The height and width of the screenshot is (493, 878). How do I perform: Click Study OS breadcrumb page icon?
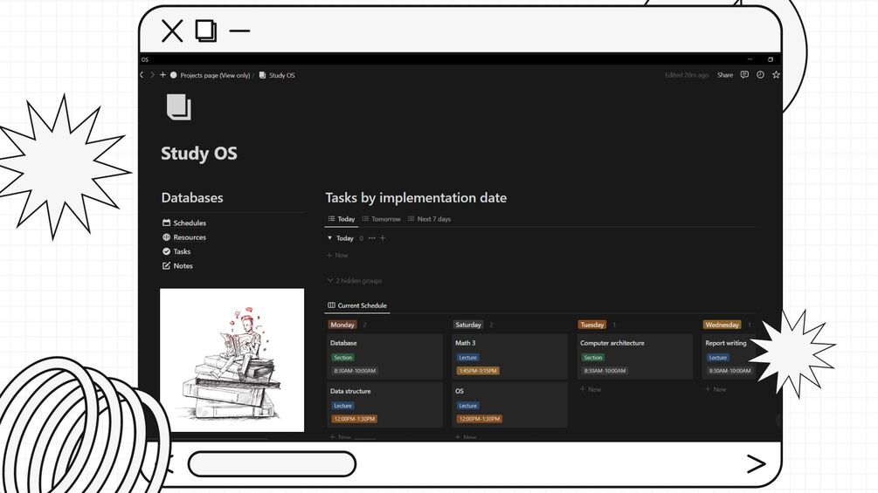pos(262,75)
